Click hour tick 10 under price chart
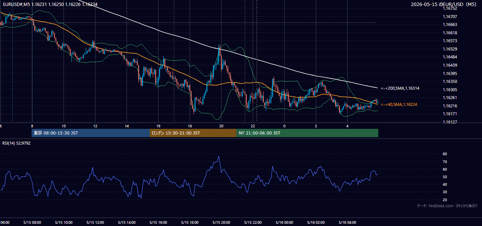482x226 pixels. (x=64, y=126)
